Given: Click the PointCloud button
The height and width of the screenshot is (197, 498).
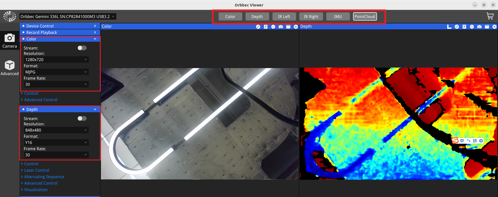Looking at the screenshot, I should [365, 16].
